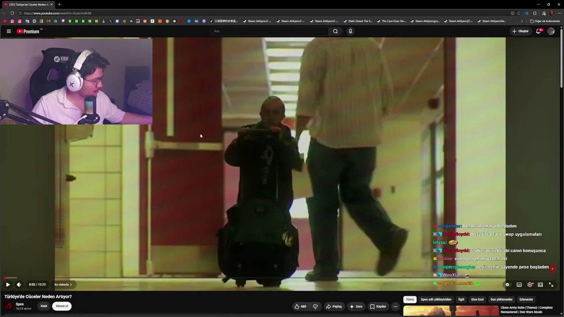The height and width of the screenshot is (317, 564).
Task: Select the 'Spes adlı yükleyiciden' chip
Action: [x=436, y=299]
